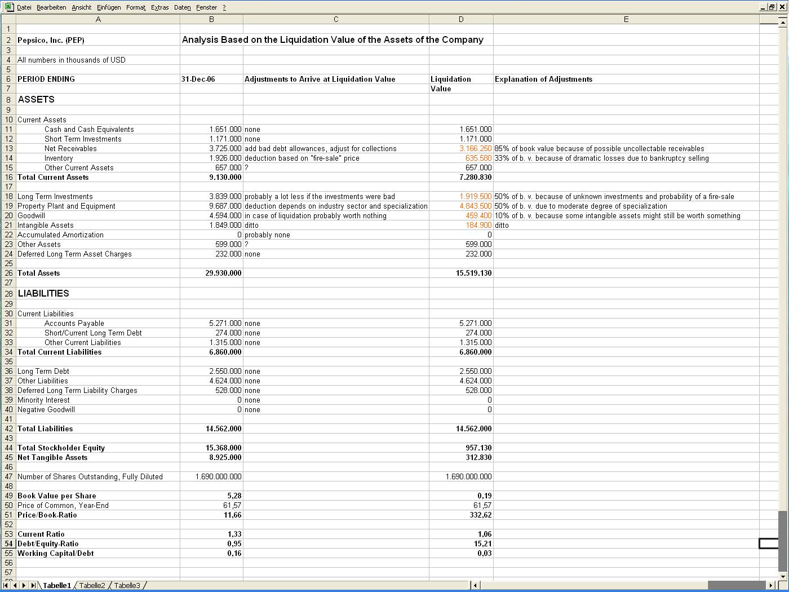
Task: Switch to the Tabelle3 sheet tab
Action: click(x=127, y=585)
